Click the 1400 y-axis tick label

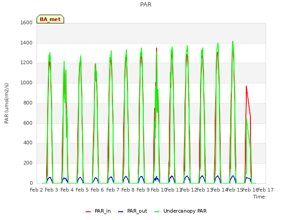[27, 43]
